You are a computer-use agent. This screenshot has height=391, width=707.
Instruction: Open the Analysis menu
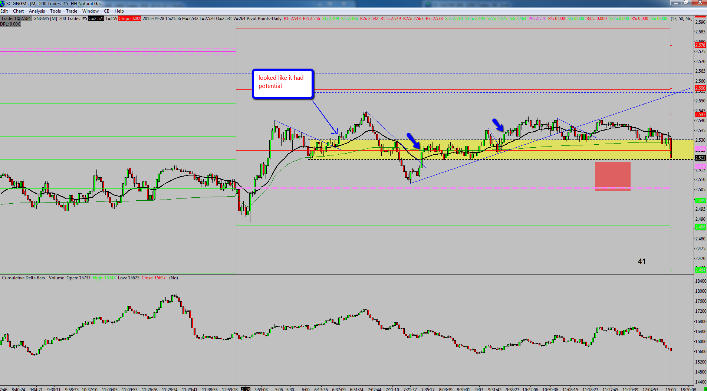pos(37,11)
